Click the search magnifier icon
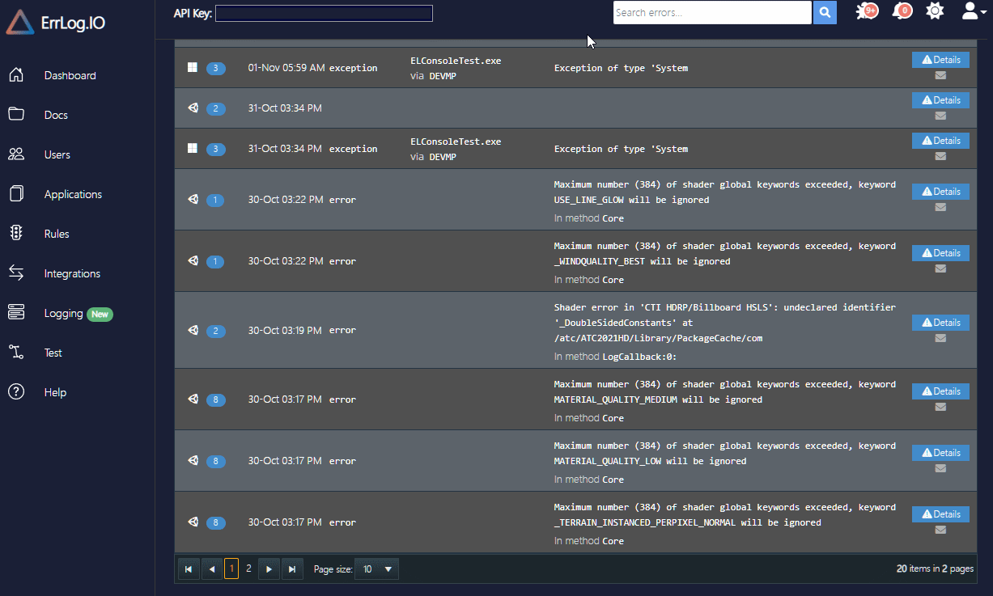 tap(825, 13)
